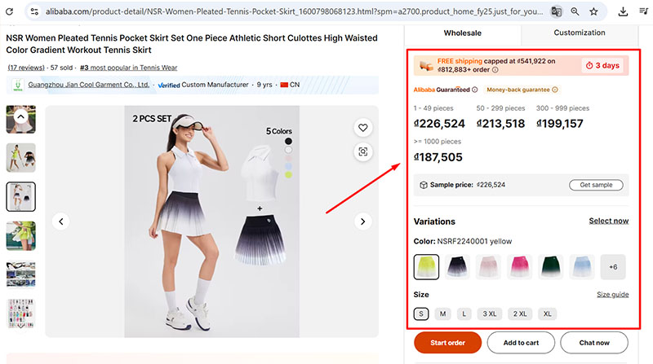Pick the yellow skirt color swatch
The width and height of the screenshot is (653, 364).
[427, 267]
